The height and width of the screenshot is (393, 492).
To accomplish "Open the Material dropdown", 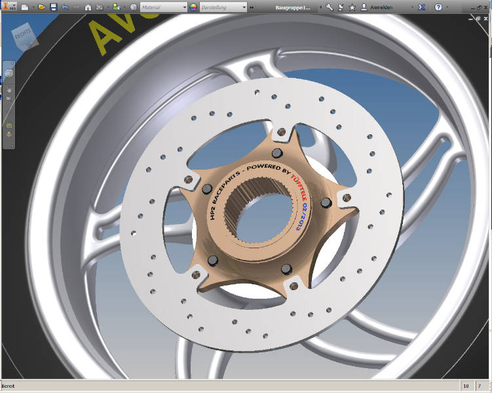I will 164,7.
